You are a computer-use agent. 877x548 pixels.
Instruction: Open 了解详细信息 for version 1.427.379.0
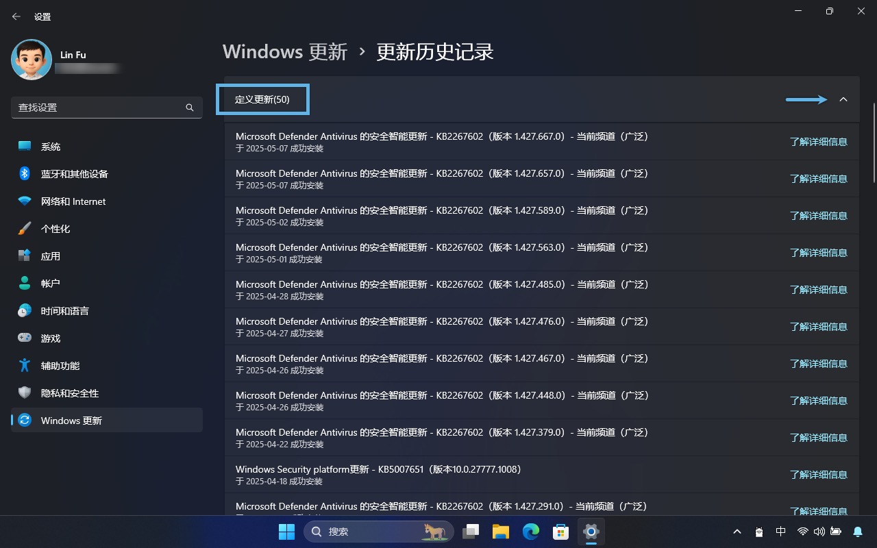coord(819,438)
